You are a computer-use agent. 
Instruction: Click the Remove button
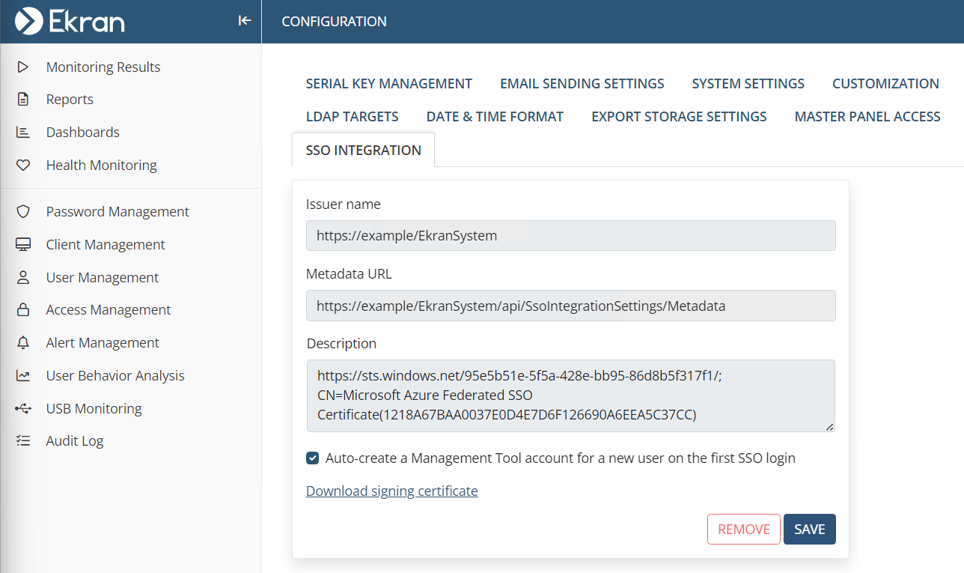(743, 530)
